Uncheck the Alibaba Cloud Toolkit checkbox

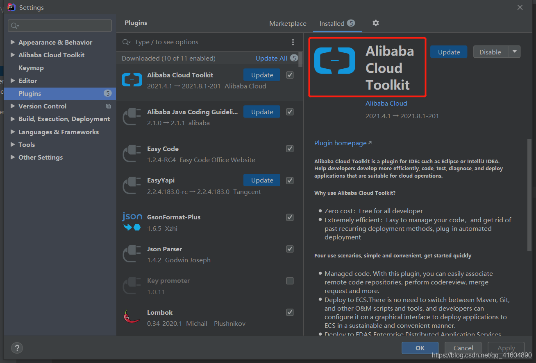tap(290, 75)
